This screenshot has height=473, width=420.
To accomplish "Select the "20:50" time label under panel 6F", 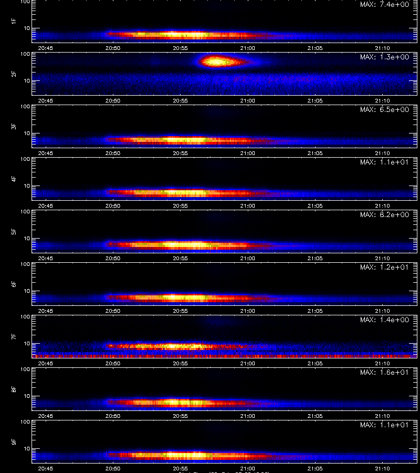I will (x=113, y=311).
